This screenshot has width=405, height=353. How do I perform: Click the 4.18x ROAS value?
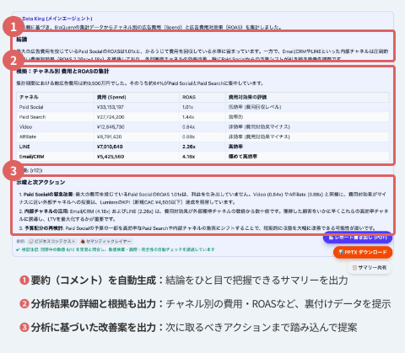tap(189, 157)
